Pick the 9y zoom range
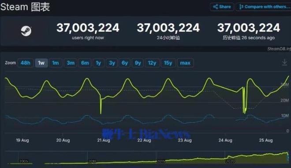Screen dimensions: 291x168 coord(138,63)
